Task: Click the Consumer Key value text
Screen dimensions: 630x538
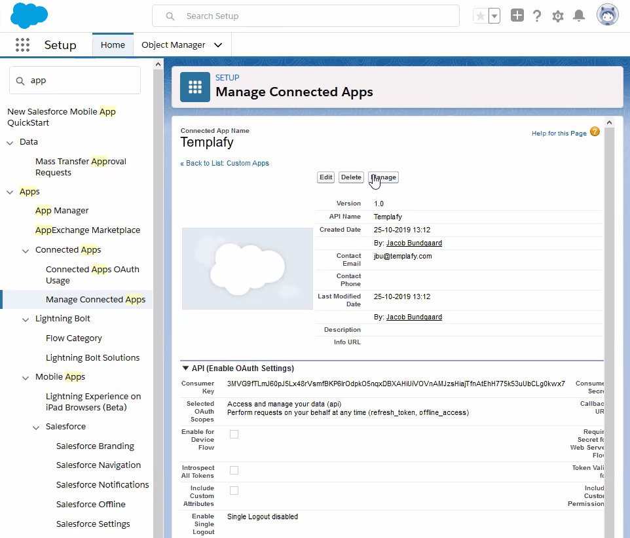Action: pos(396,384)
